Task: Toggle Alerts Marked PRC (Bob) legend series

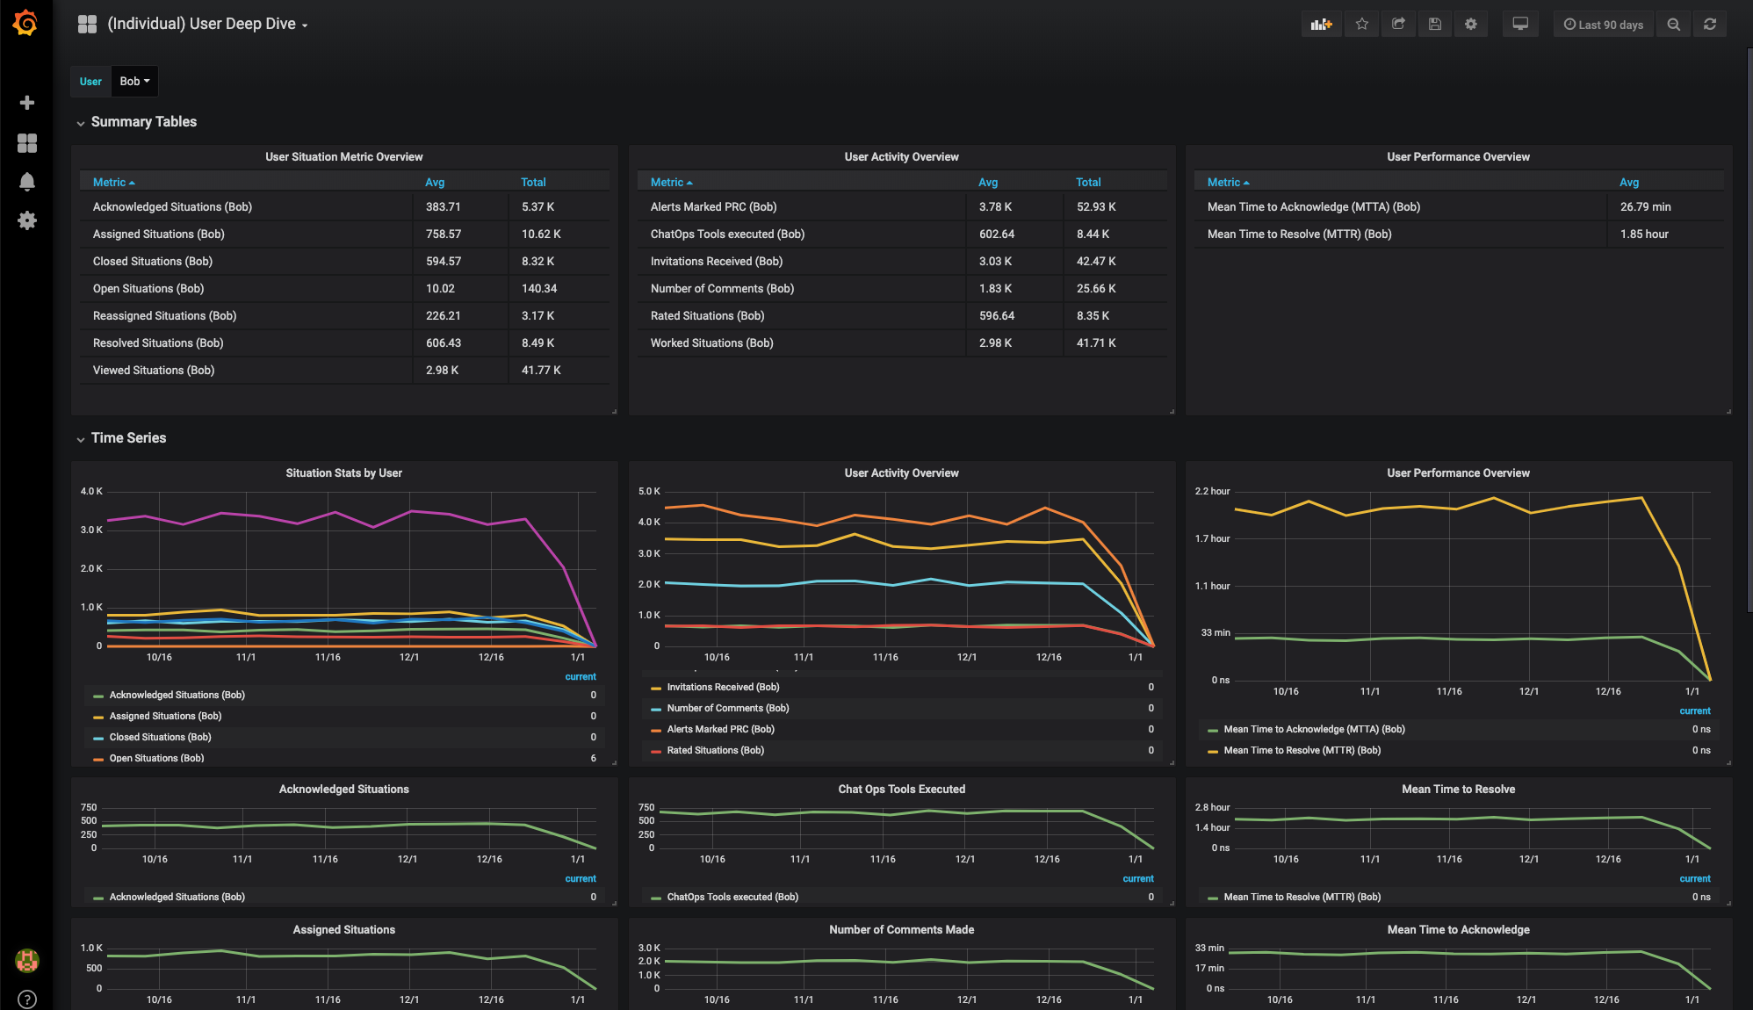Action: coord(720,729)
